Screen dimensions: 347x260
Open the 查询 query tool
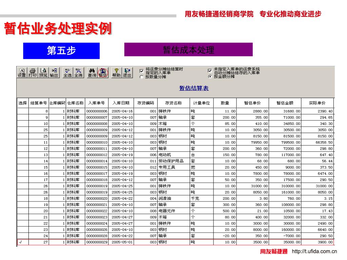tap(92, 72)
